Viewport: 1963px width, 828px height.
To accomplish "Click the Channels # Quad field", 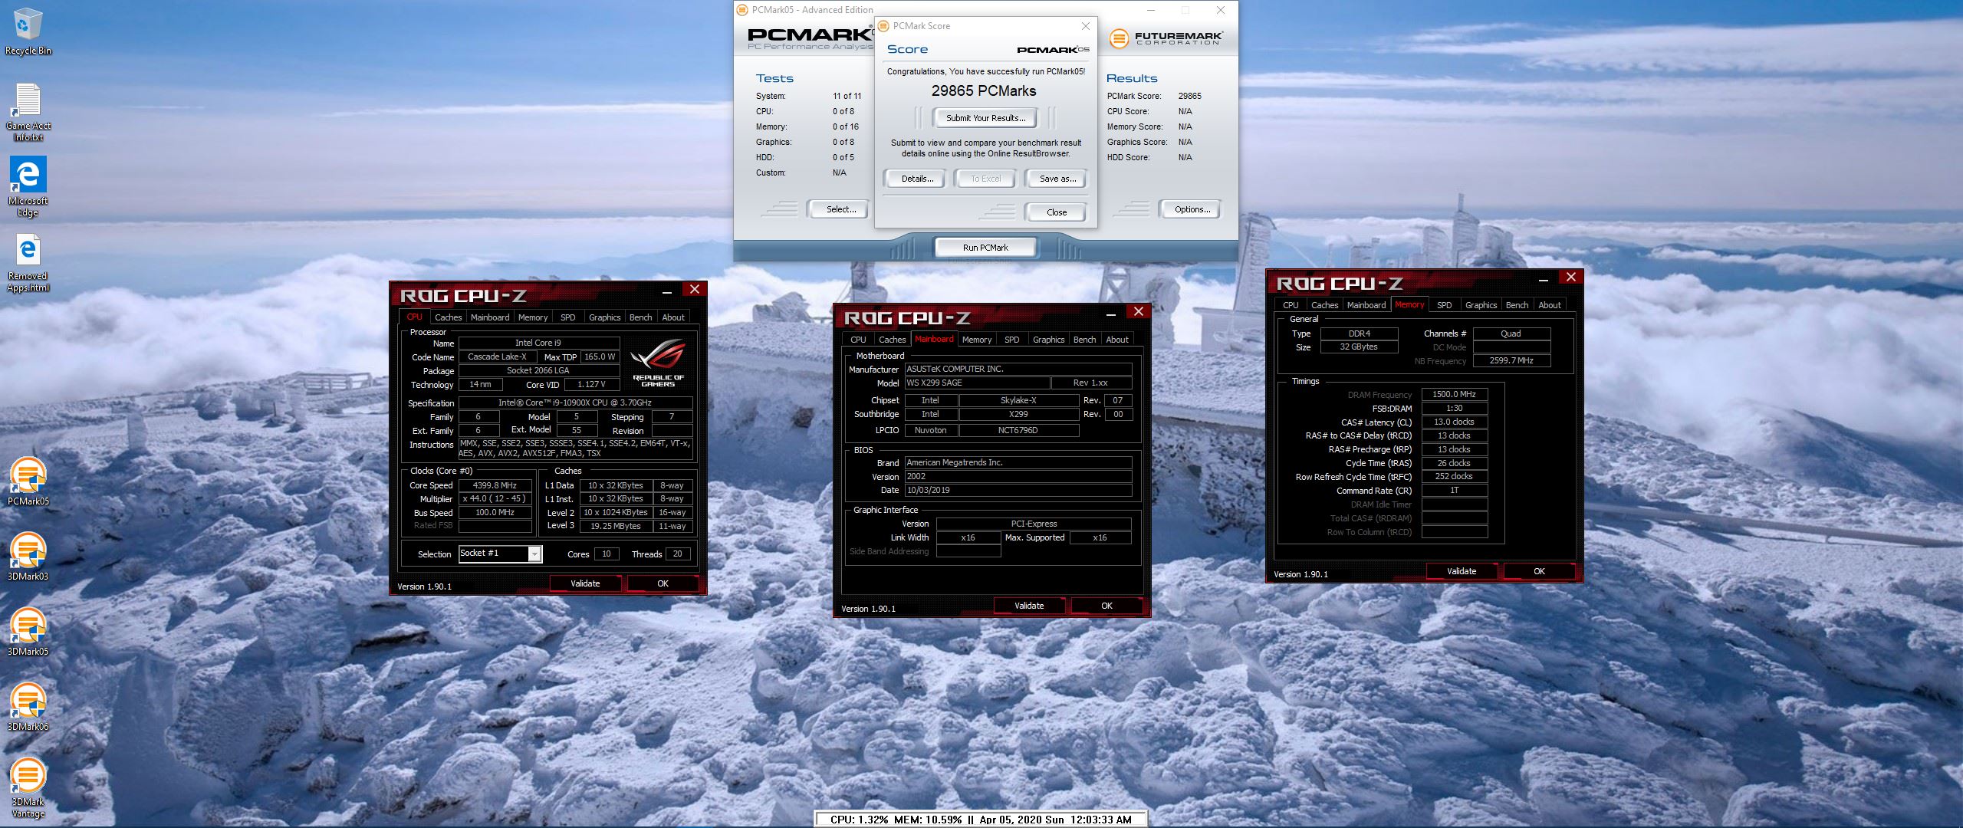I will tap(1511, 333).
